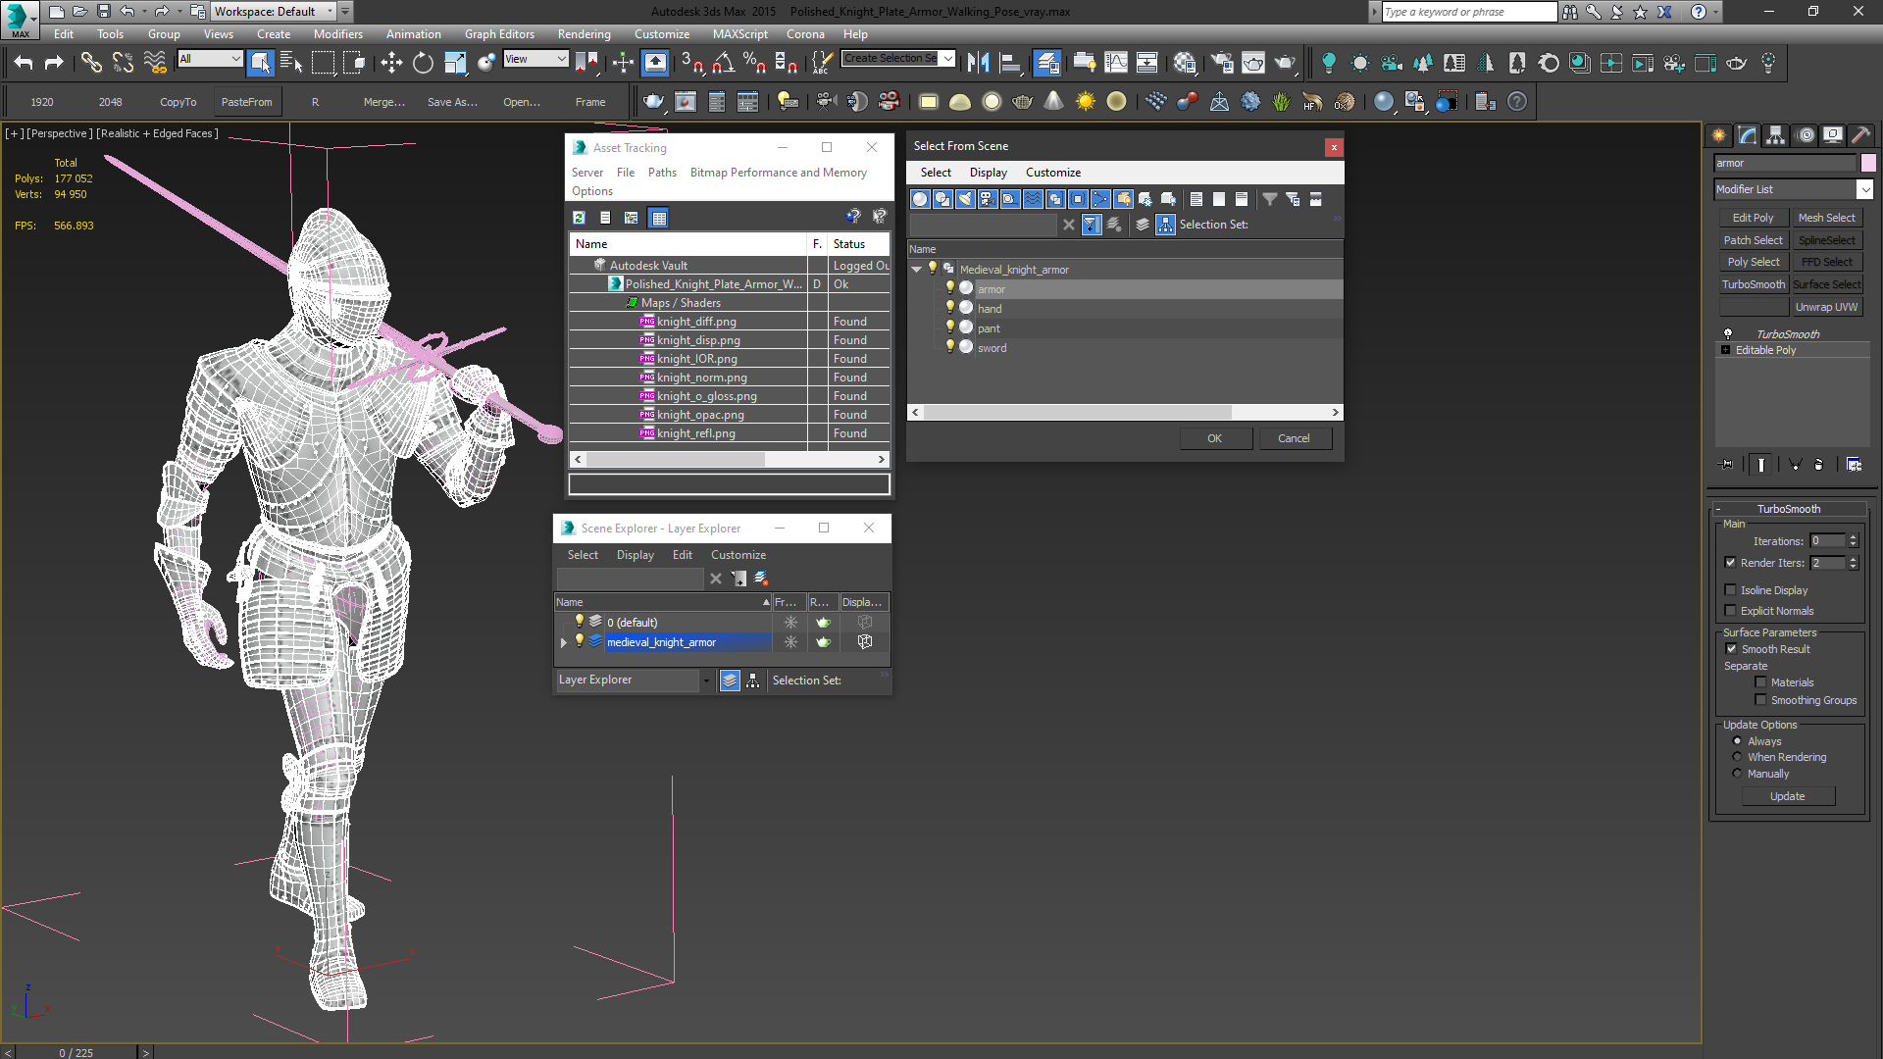Click the Render Production teapot icon
The height and width of the screenshot is (1059, 1883).
[1285, 63]
